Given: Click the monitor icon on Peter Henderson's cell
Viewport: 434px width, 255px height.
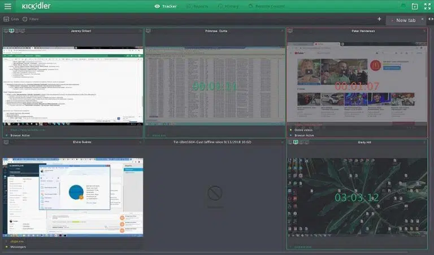Looking at the screenshot, I should 290,31.
